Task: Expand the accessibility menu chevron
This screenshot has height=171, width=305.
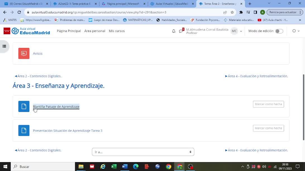Action: (x=299, y=31)
